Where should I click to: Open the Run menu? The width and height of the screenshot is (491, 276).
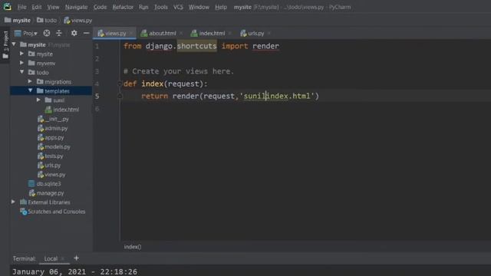[x=143, y=7]
